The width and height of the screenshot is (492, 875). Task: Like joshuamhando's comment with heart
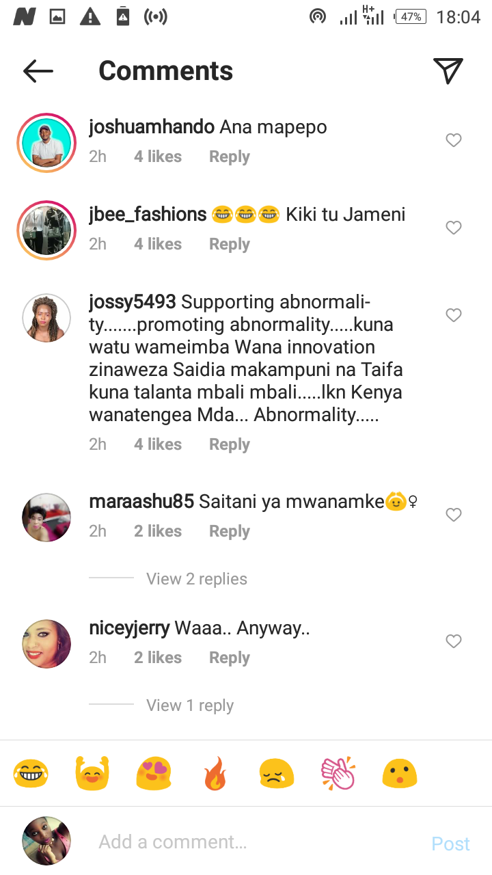click(x=454, y=140)
